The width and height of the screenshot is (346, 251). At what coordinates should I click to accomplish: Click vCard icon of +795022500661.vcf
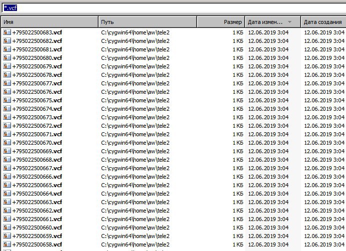(x=7, y=219)
